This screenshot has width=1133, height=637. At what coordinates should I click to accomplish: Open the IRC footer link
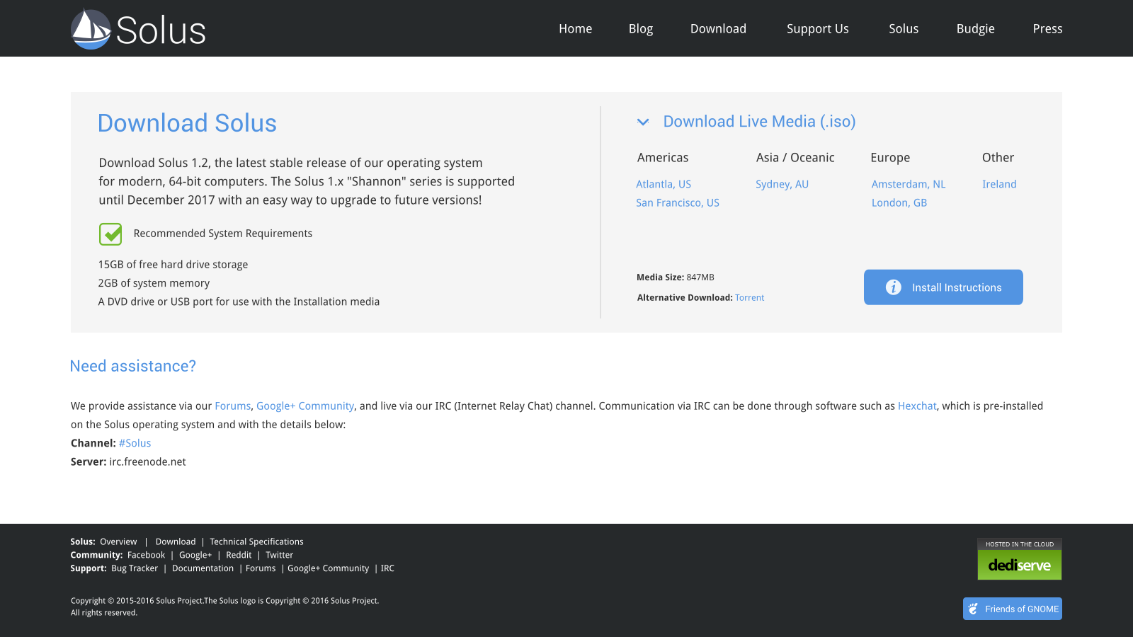pos(387,568)
